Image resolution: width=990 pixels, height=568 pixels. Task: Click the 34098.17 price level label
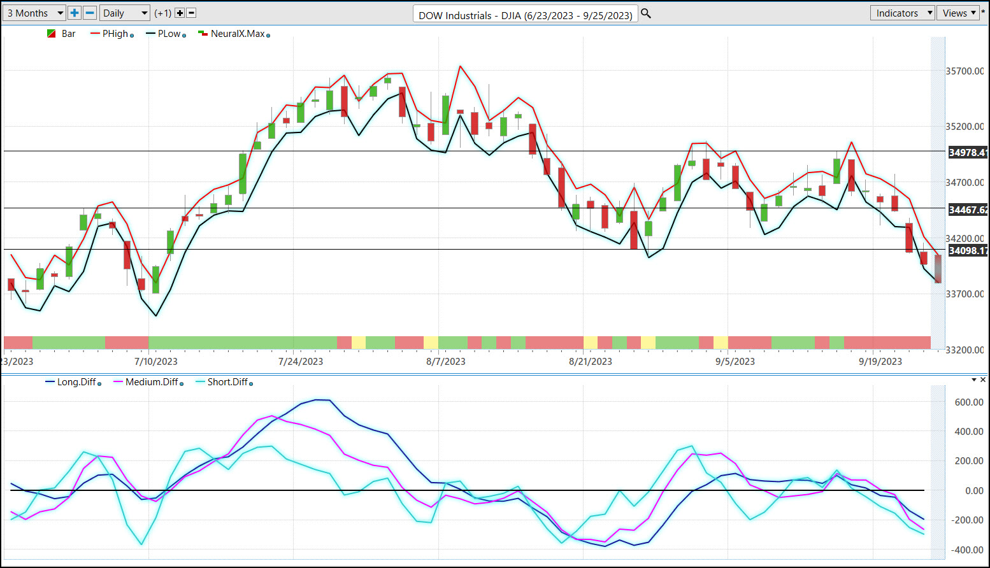tap(968, 251)
